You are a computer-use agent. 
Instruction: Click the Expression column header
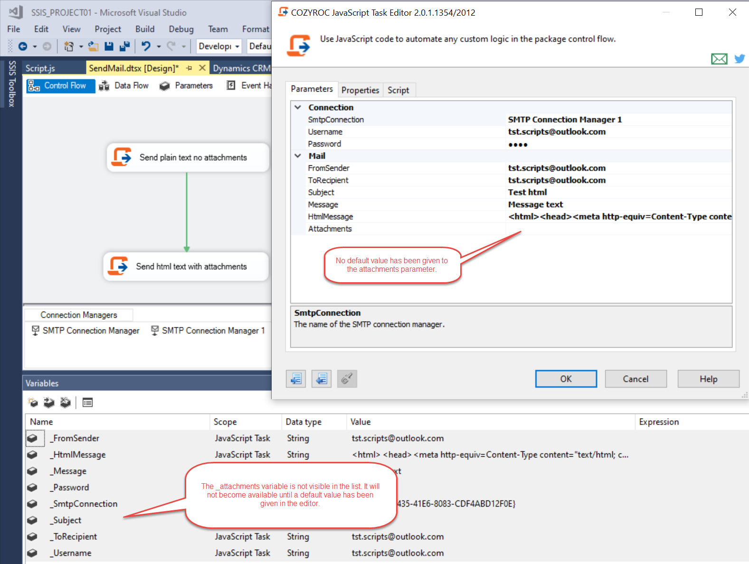point(692,421)
